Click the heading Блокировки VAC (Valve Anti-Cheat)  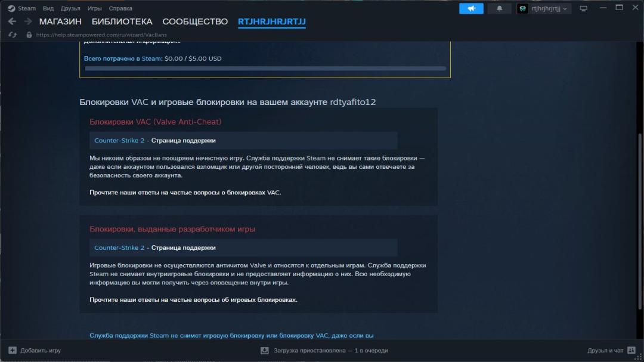(155, 122)
